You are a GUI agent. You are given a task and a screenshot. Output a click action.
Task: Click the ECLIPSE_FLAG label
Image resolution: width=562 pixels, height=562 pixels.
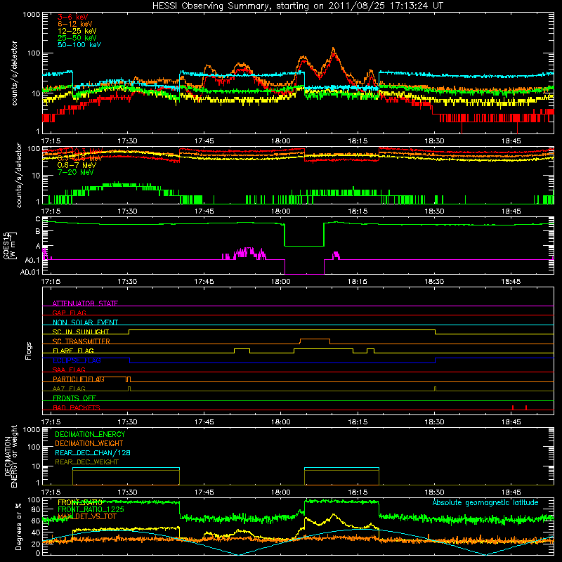tap(77, 360)
